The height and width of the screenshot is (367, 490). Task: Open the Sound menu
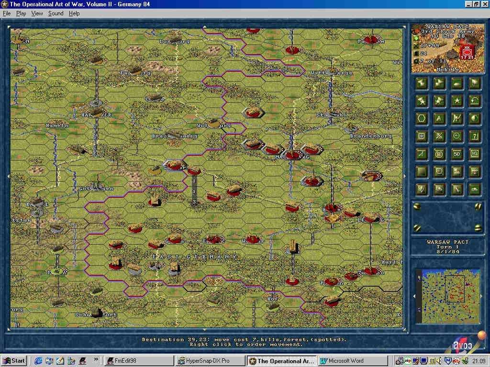pos(56,13)
